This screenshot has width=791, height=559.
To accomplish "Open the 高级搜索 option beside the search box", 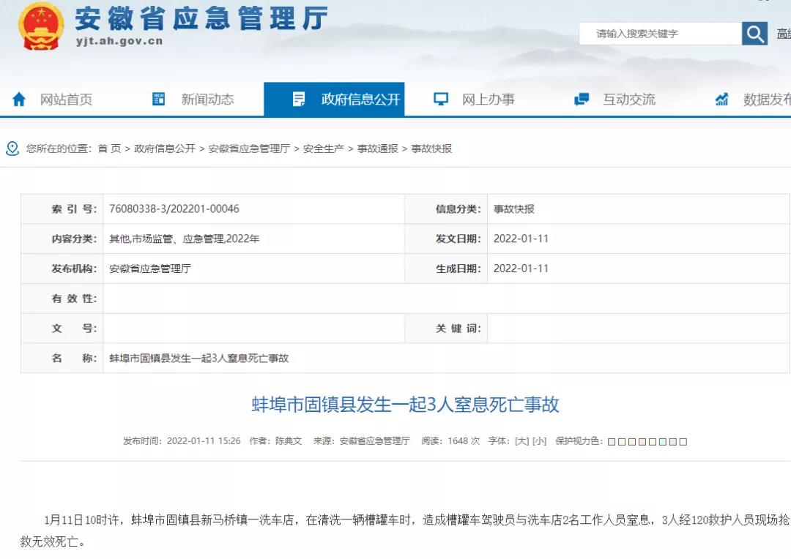I will [x=784, y=33].
